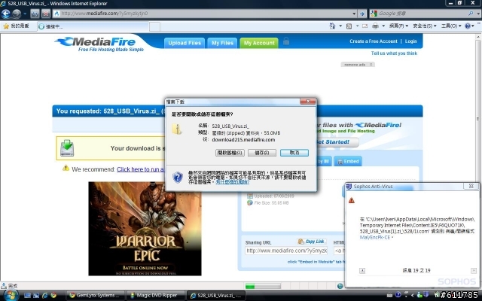Close the file download dialog
The width and height of the screenshot is (482, 301).
coord(307,101)
